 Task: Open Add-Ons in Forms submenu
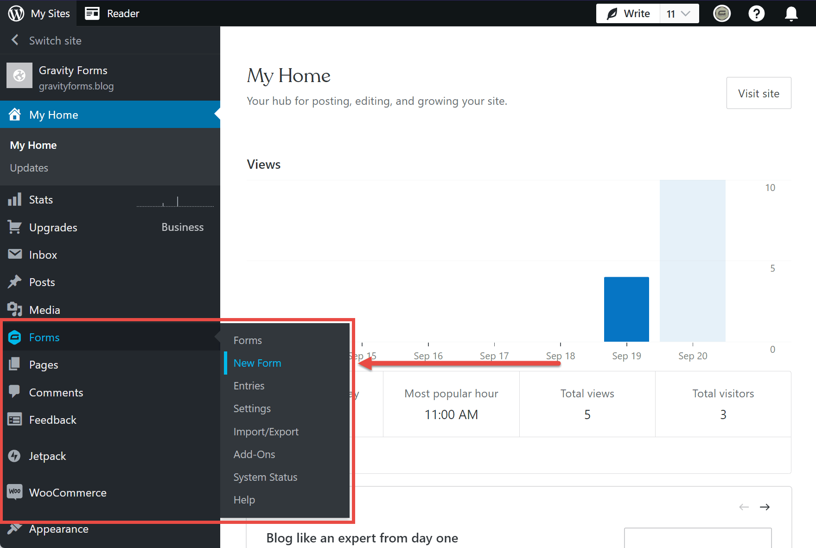pyautogui.click(x=255, y=454)
